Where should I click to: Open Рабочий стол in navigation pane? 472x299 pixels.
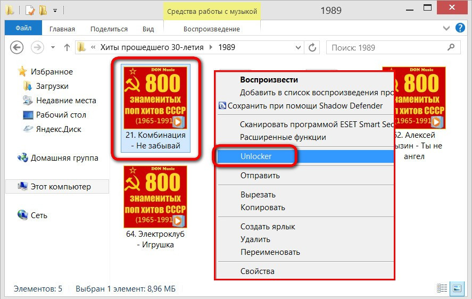pos(61,115)
